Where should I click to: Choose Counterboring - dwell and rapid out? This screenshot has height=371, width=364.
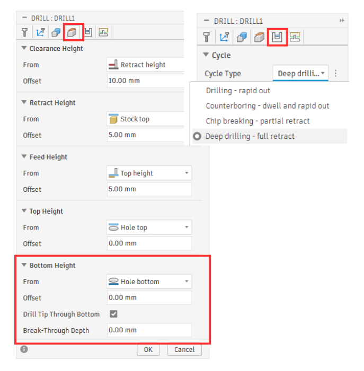coord(268,106)
